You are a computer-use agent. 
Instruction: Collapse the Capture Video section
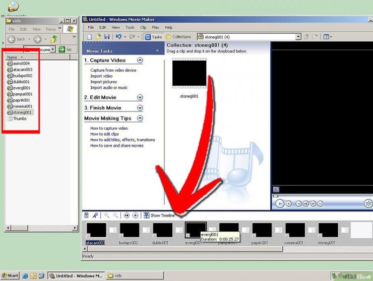[140, 60]
